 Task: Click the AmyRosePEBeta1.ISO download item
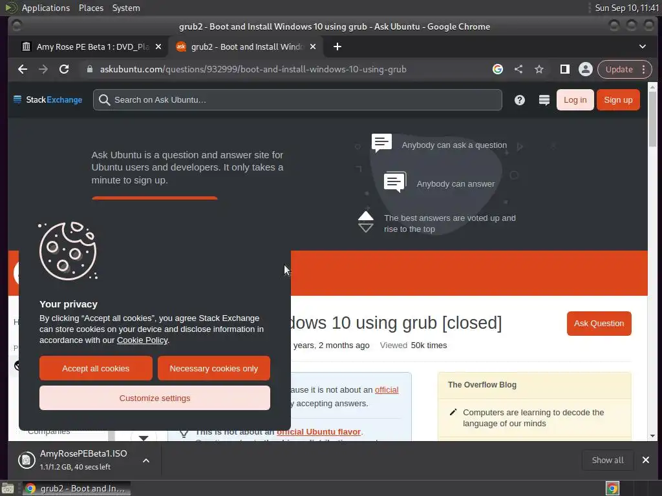76,460
